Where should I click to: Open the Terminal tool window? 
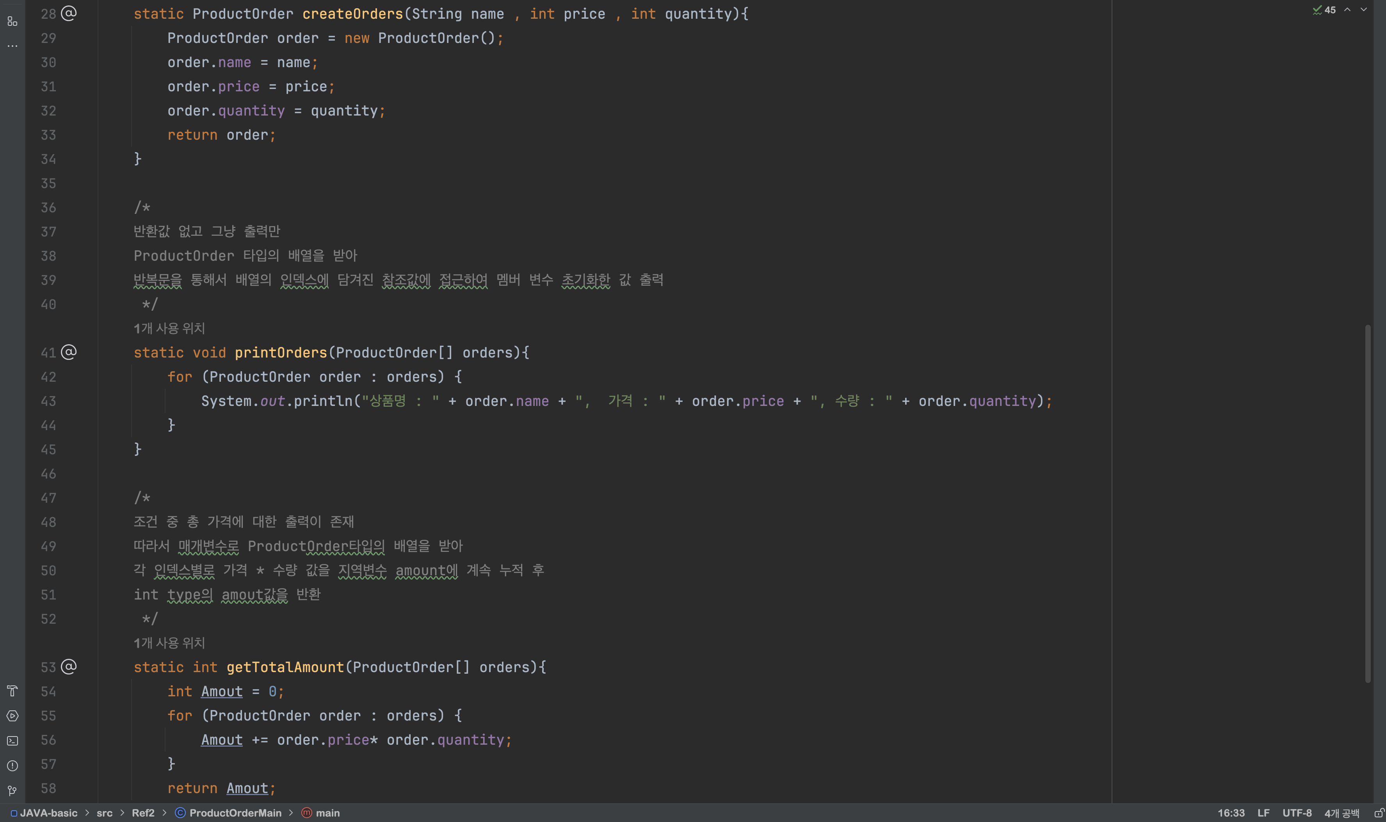(x=12, y=740)
